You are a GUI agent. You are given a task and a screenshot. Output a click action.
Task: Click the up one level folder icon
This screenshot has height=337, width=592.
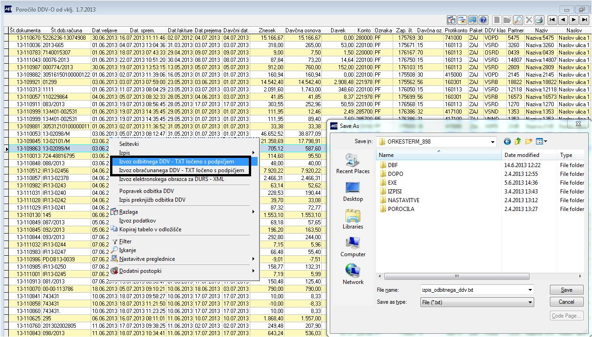pyautogui.click(x=518, y=142)
